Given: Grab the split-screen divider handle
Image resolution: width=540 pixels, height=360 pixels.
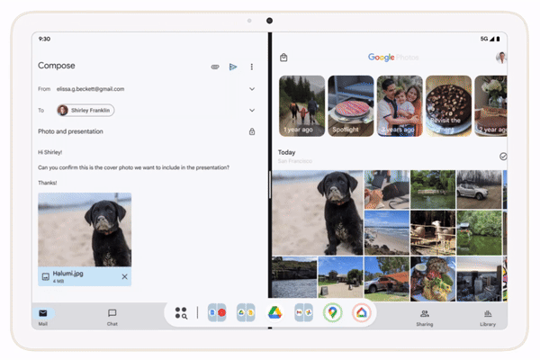Looking at the screenshot, I should click(x=270, y=184).
